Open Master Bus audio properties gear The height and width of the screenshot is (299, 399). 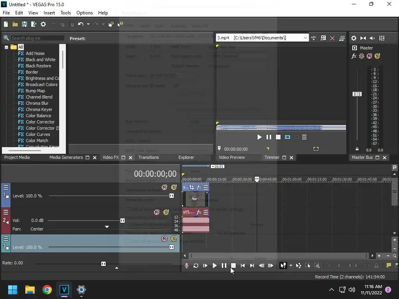(354, 38)
